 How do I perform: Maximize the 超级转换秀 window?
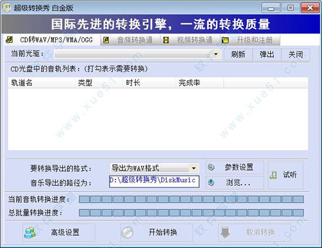(290, 8)
